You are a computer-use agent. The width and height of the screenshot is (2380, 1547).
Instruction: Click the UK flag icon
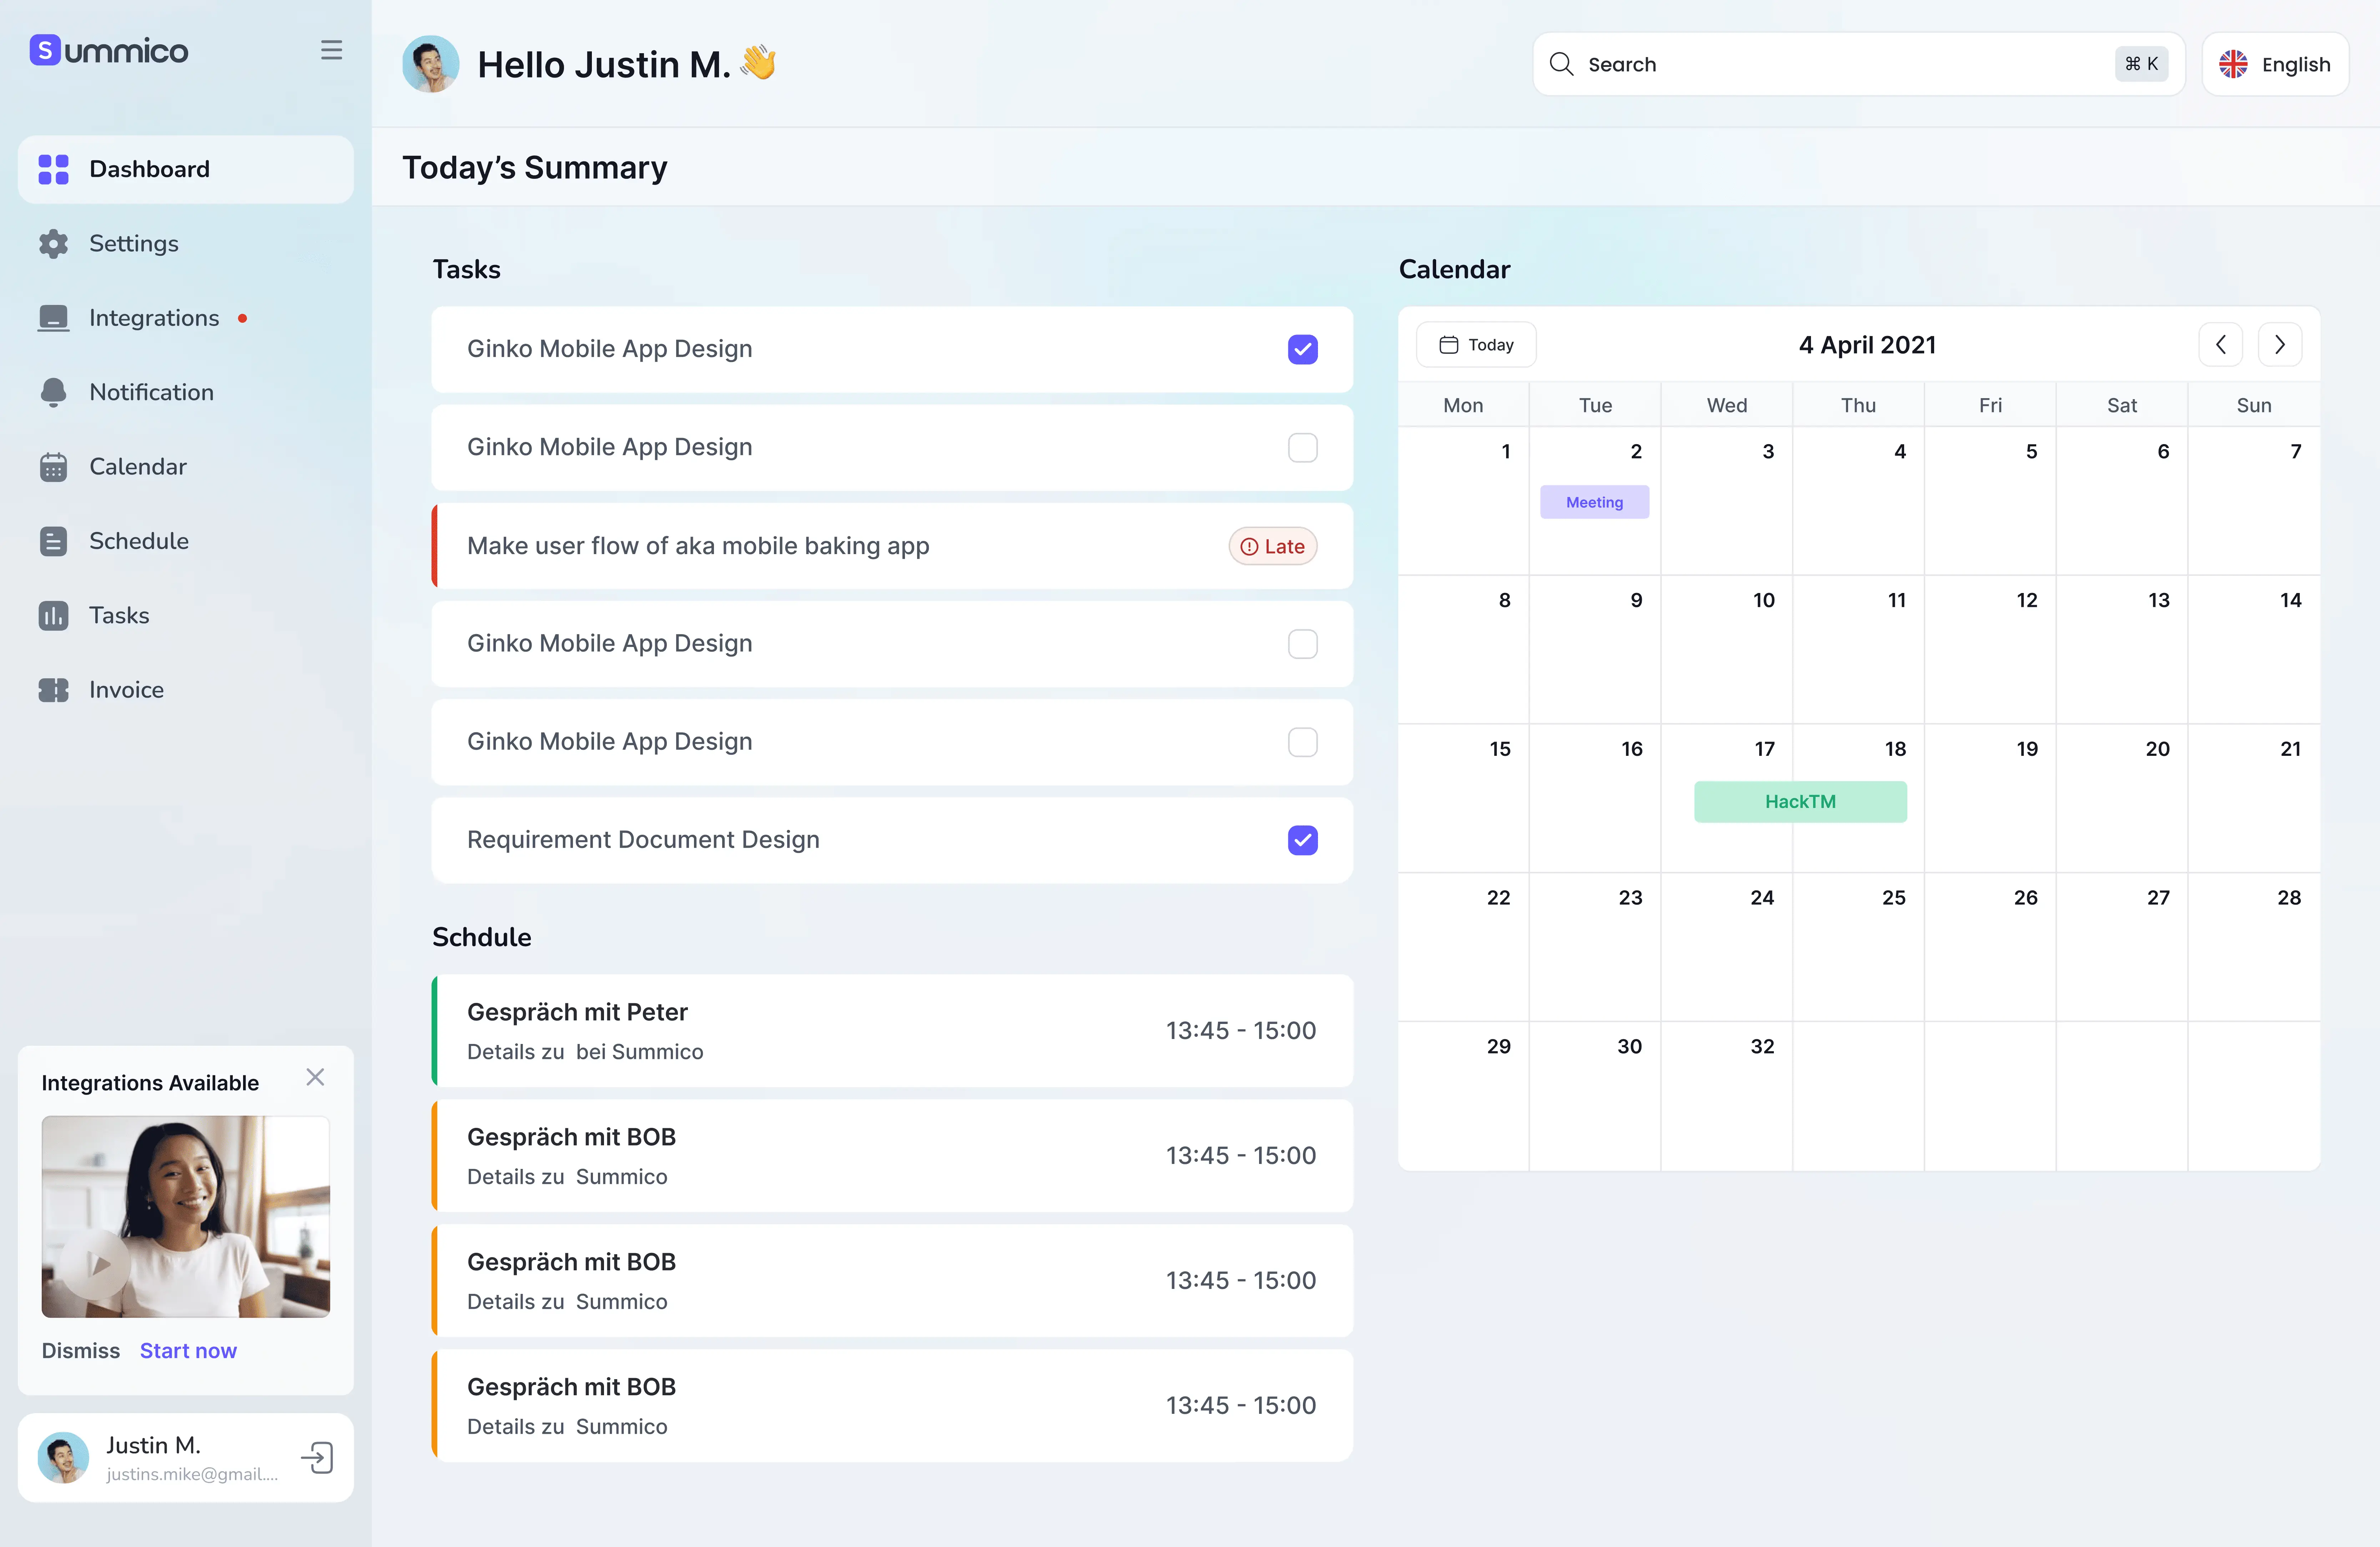click(2233, 64)
